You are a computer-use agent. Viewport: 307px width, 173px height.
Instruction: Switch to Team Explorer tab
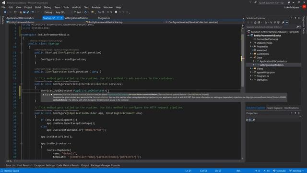(275, 108)
